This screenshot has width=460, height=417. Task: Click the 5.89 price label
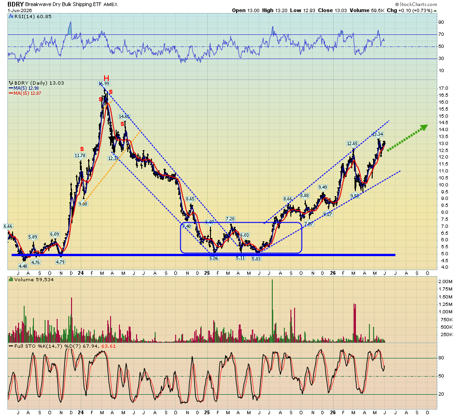click(33, 237)
